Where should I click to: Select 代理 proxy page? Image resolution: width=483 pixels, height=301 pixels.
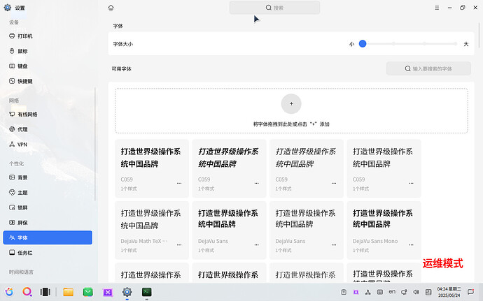tap(48, 129)
